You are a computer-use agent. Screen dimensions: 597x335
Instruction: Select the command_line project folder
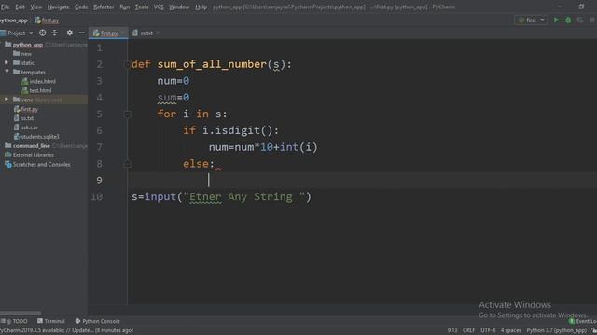coord(32,146)
